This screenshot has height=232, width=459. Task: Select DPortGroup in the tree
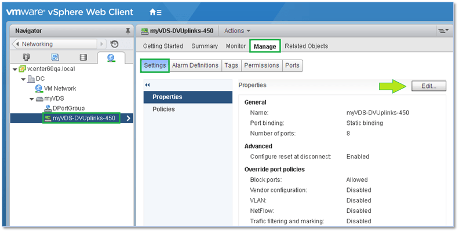(68, 108)
